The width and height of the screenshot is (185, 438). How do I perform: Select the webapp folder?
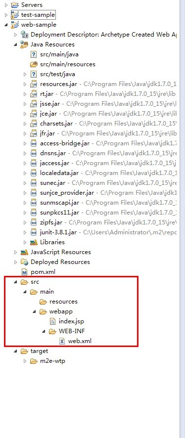click(61, 311)
